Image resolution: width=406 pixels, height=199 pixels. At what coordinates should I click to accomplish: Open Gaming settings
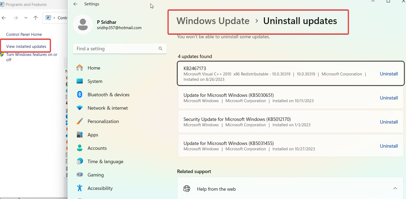(x=96, y=175)
